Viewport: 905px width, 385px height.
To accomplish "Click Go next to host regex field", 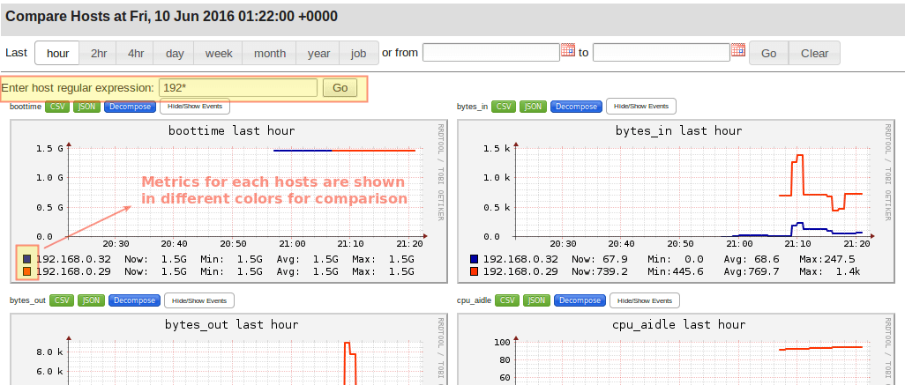I will (x=340, y=88).
